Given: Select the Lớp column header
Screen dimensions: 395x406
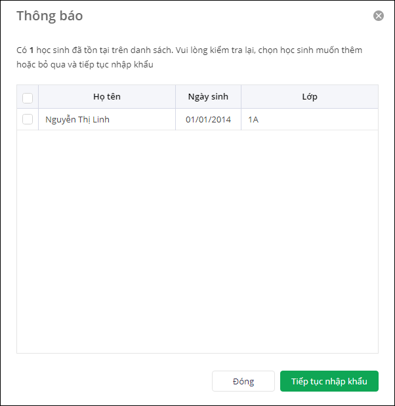Looking at the screenshot, I should [x=310, y=97].
